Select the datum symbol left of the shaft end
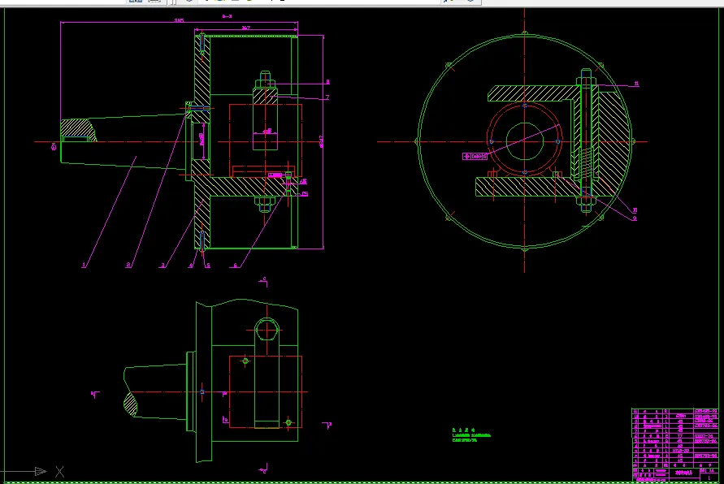 (54, 147)
